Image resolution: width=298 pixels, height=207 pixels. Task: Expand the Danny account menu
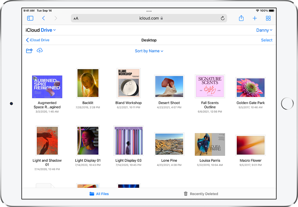pyautogui.click(x=264, y=30)
